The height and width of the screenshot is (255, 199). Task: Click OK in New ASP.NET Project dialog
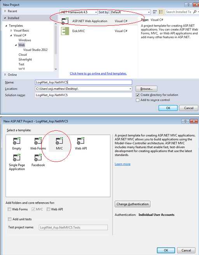point(166,250)
